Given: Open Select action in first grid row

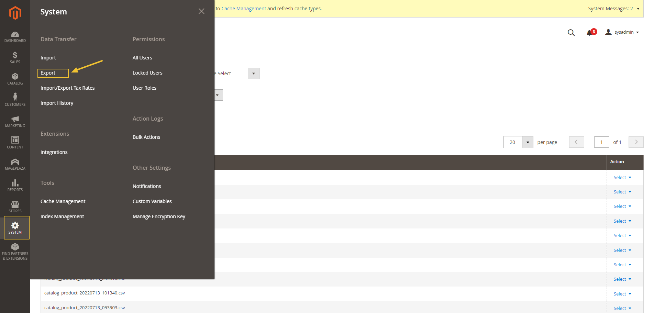Looking at the screenshot, I should [622, 178].
